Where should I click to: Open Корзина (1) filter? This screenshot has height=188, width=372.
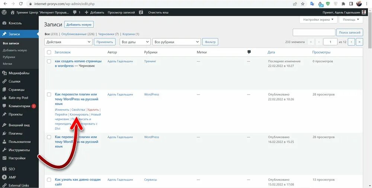pos(131,34)
